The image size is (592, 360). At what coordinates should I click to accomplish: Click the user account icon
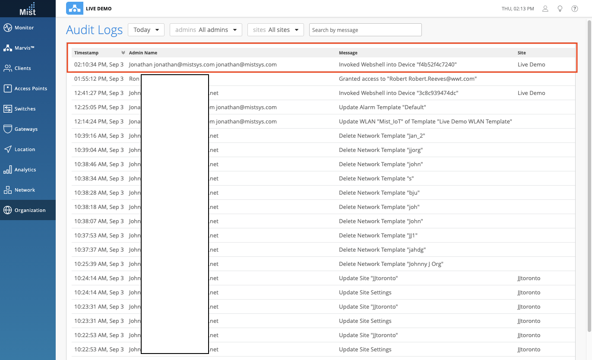click(x=545, y=9)
